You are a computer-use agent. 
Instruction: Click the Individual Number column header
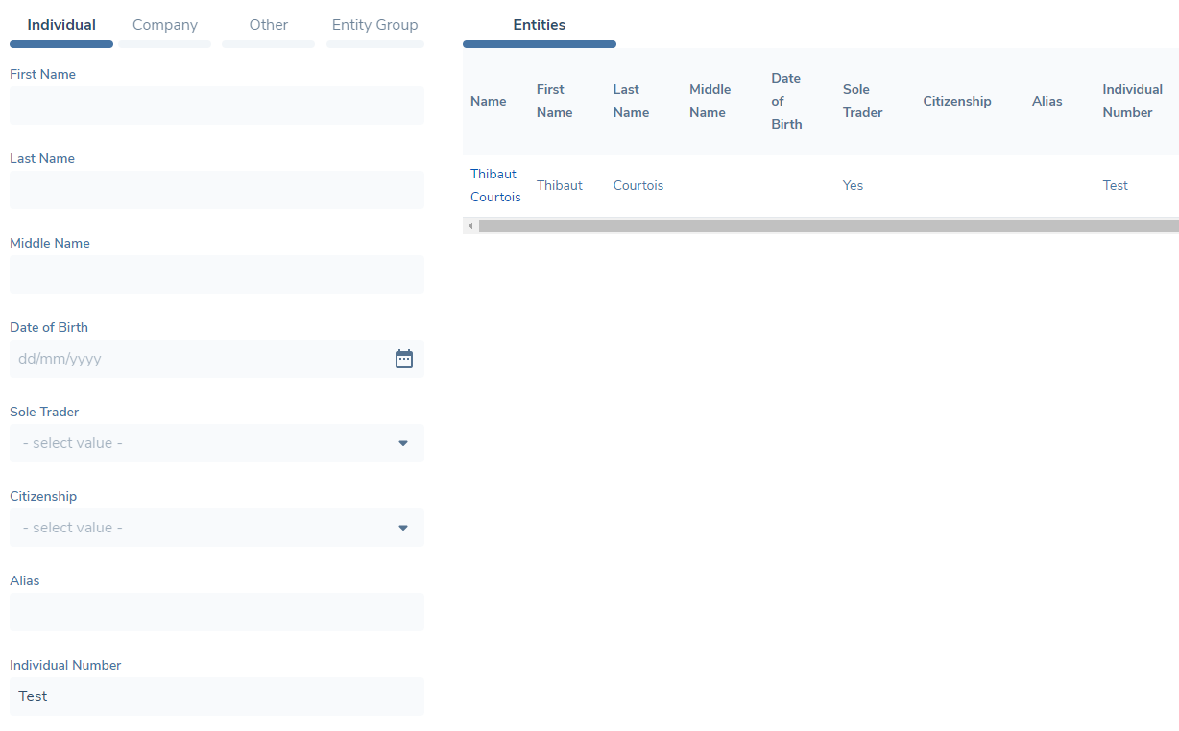(x=1132, y=101)
